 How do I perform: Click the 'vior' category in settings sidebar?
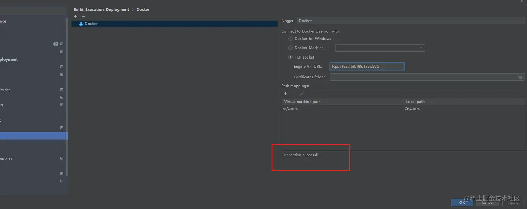tap(3, 21)
